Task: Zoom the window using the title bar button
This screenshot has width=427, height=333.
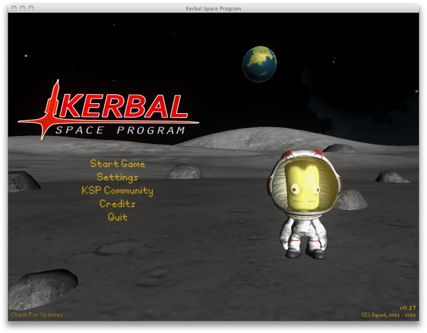Action: click(31, 8)
